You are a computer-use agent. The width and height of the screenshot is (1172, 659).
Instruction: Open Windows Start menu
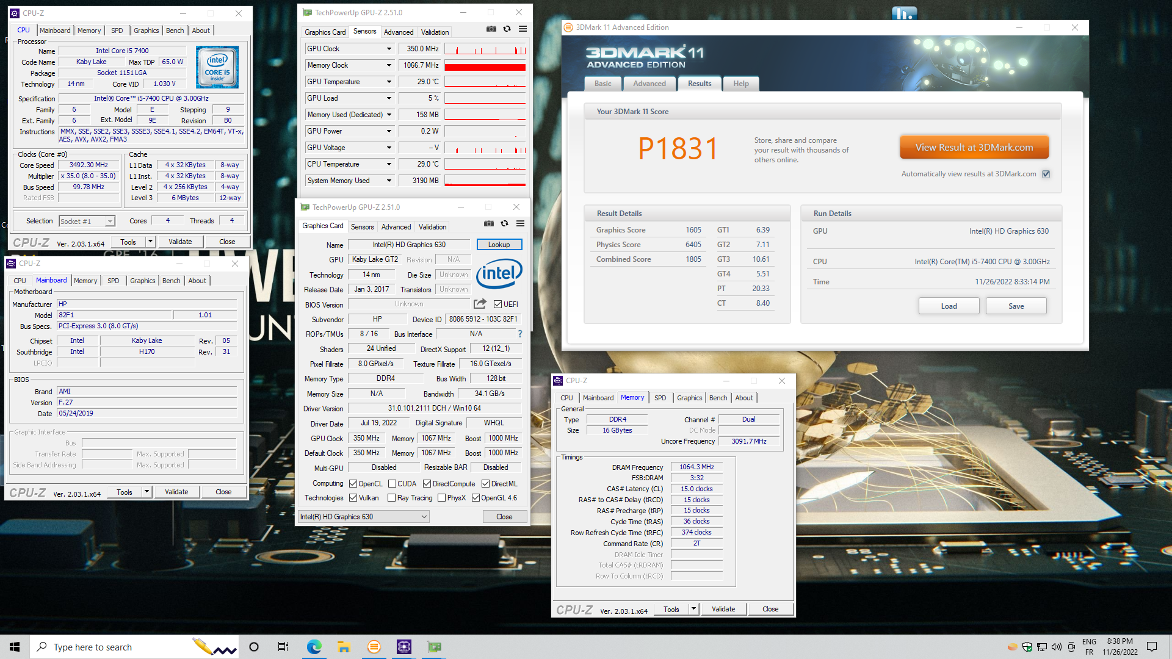click(x=15, y=647)
